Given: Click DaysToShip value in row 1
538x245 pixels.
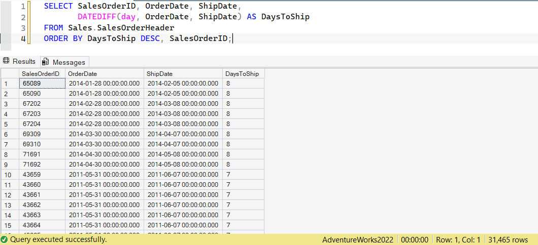Looking at the screenshot, I should point(243,83).
